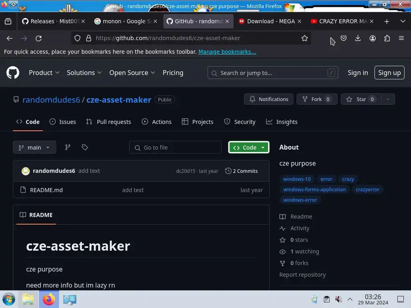This screenshot has height=308, width=411.
Task: Select crazyerror topic tag
Action: (x=367, y=190)
